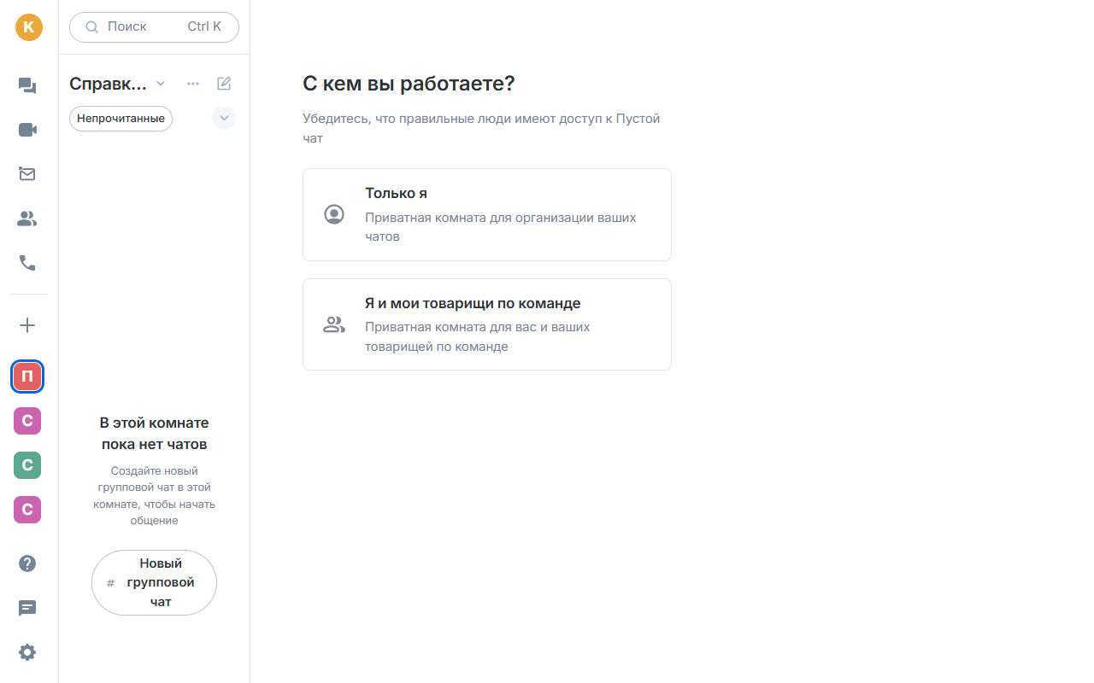This screenshot has height=683, width=1094.
Task: Open the help question mark icon
Action: pyautogui.click(x=27, y=563)
